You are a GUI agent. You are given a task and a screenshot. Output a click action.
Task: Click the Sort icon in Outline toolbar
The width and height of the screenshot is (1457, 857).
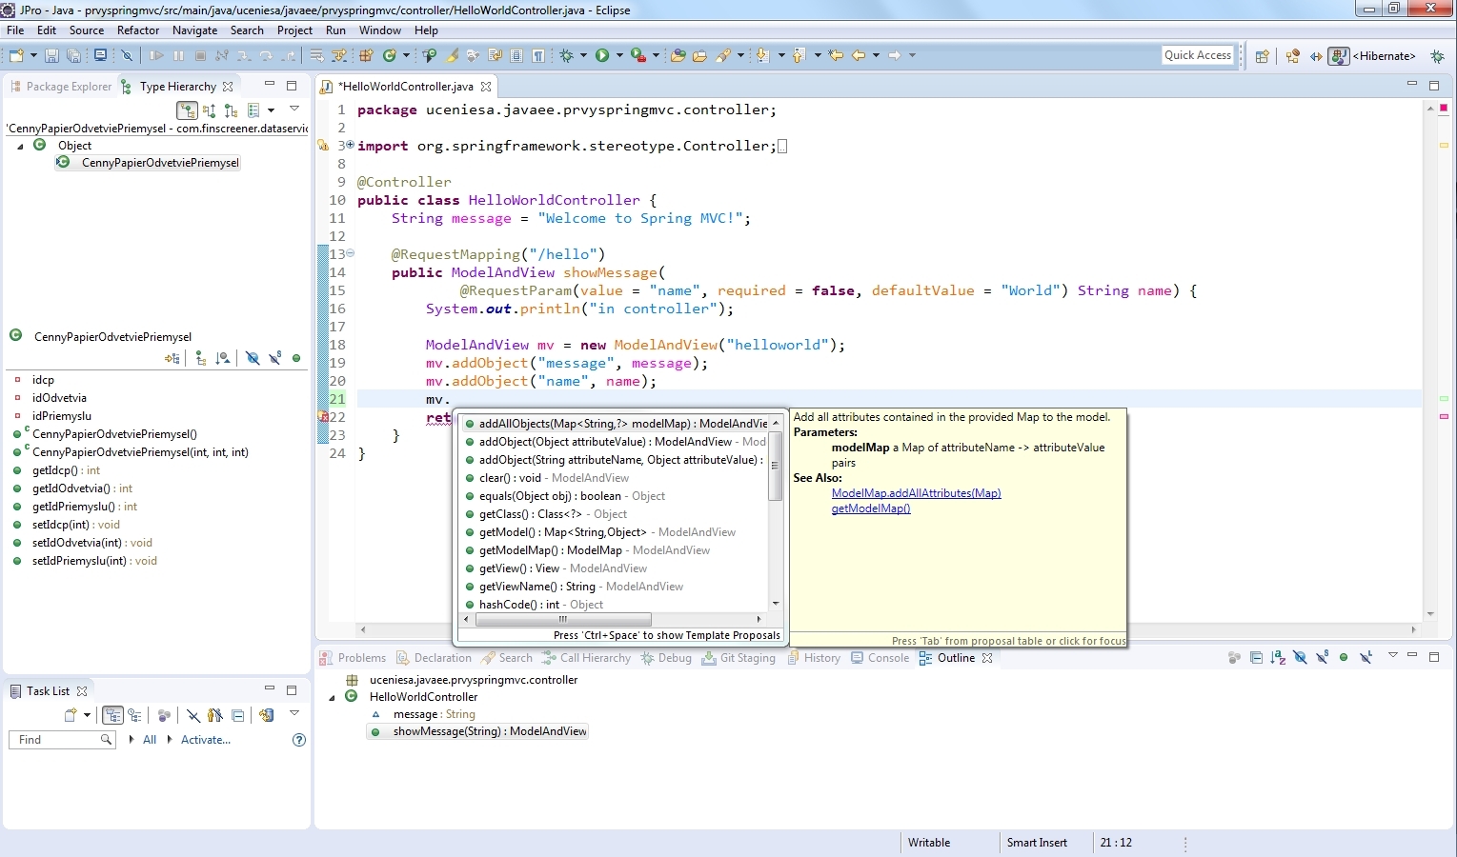(1278, 657)
